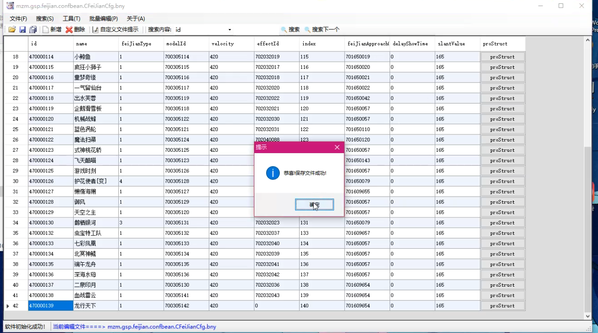This screenshot has width=598, height=333.
Task: Click proStruct button for row 35
Action: pos(502,233)
